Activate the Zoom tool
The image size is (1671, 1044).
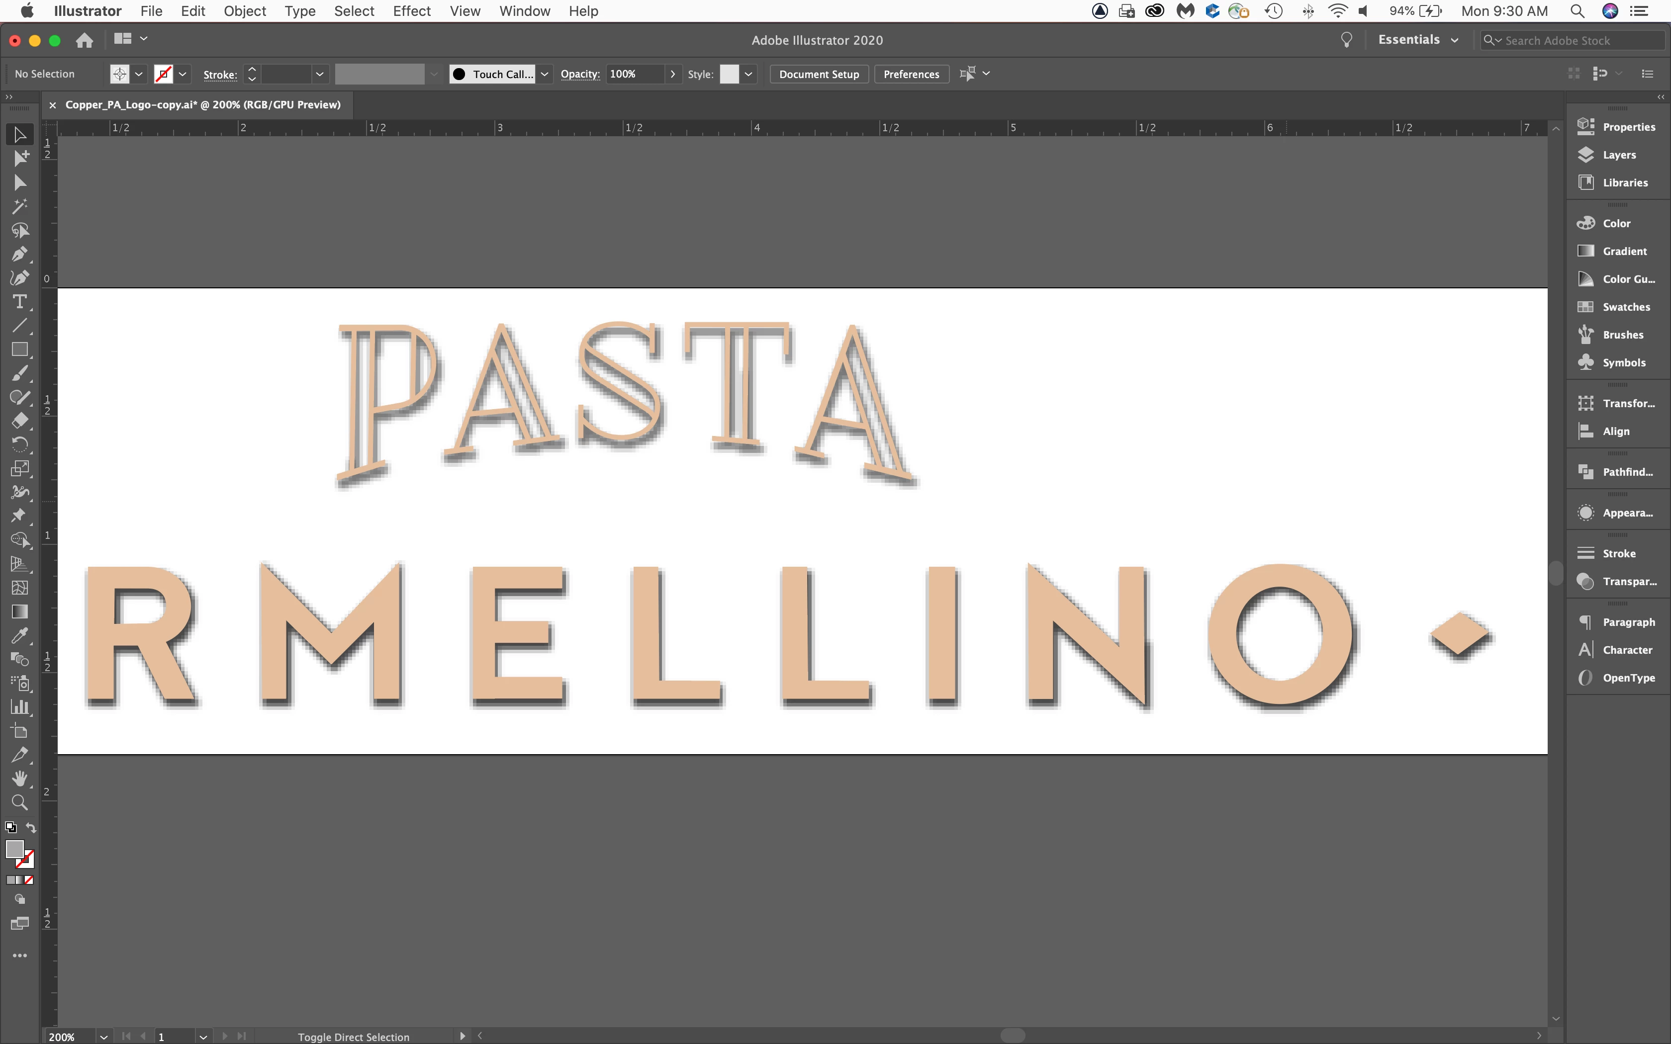coord(19,802)
